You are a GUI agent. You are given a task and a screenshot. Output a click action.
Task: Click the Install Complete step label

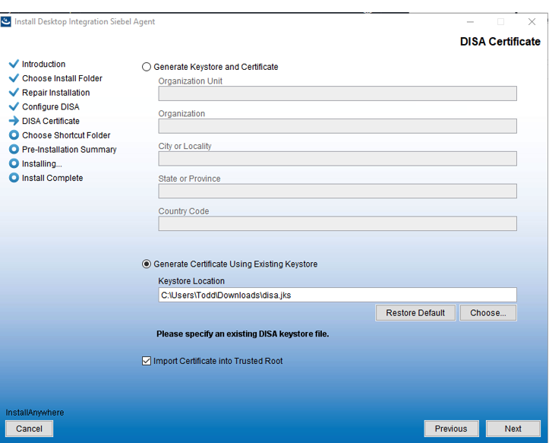pos(52,178)
